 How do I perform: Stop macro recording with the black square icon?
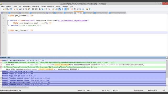[x=75, y=9]
